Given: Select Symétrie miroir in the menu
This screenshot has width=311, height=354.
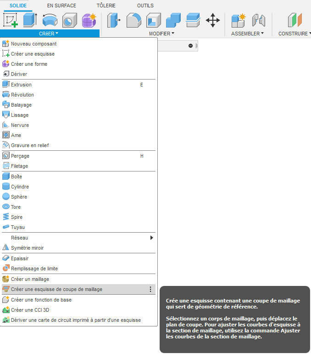Looking at the screenshot, I should pyautogui.click(x=27, y=248).
